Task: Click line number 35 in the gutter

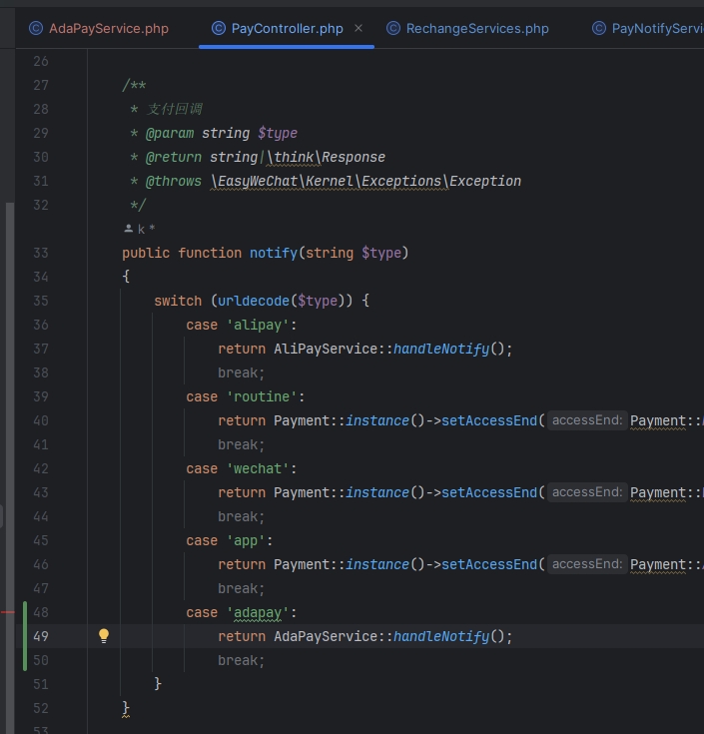Action: [x=40, y=301]
